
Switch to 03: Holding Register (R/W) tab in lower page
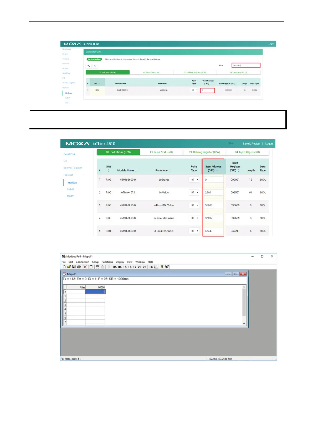click(204, 152)
